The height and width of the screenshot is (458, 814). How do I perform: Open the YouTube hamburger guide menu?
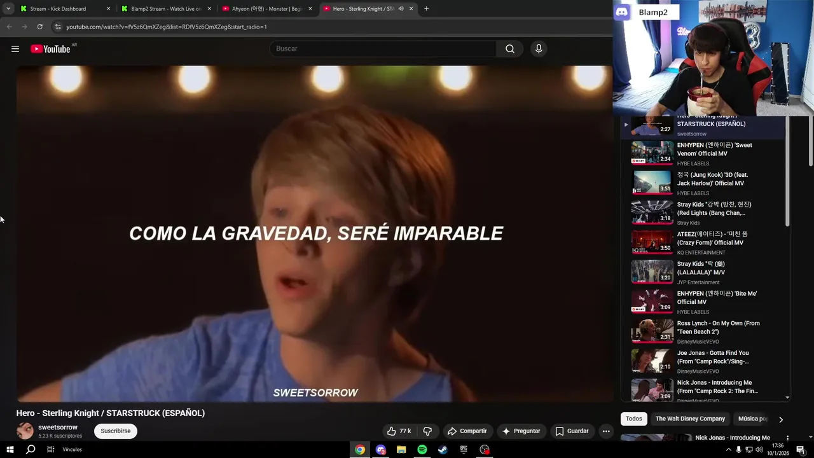(x=15, y=49)
